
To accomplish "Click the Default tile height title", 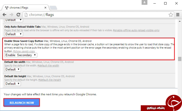I will 15,76.
